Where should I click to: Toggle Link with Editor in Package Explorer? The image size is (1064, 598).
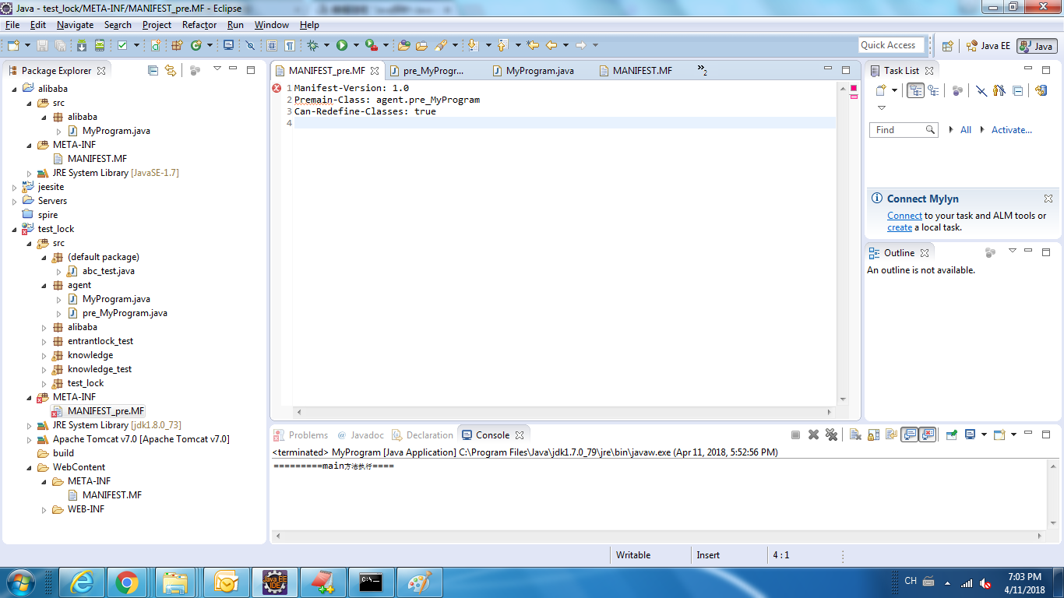pyautogui.click(x=170, y=70)
